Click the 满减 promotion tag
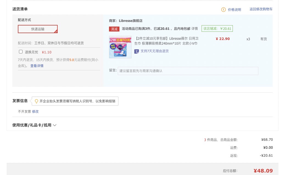 point(114,29)
